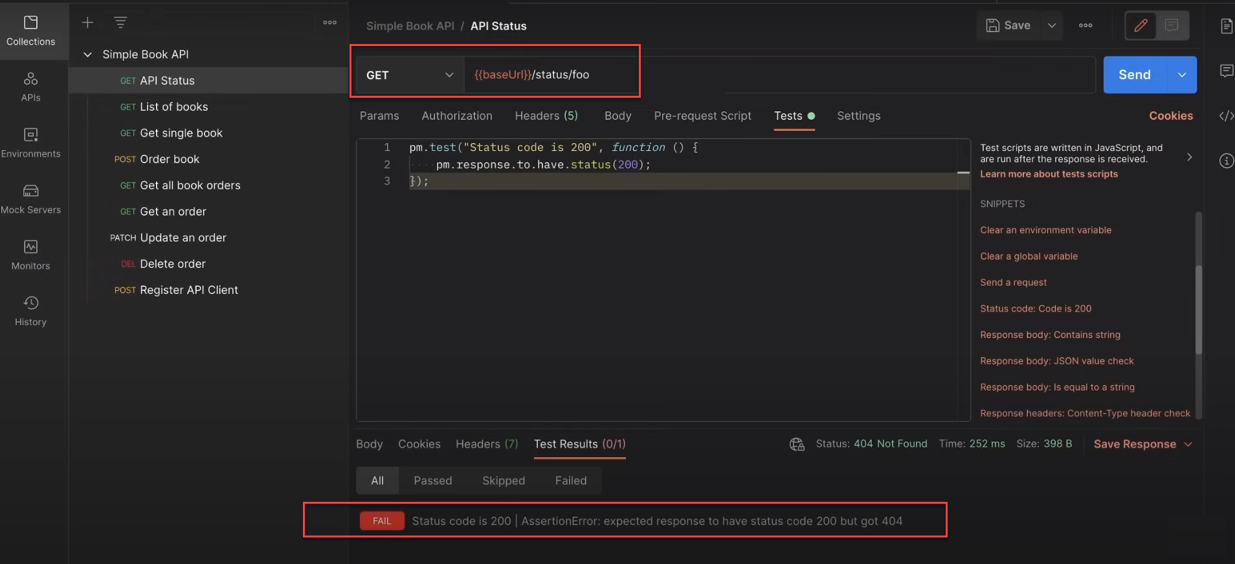Open the documentation pane icon
The image size is (1235, 564).
1226,27
